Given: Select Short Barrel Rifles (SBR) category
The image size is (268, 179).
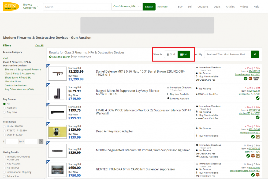Looking at the screenshot, I should coord(18,77).
